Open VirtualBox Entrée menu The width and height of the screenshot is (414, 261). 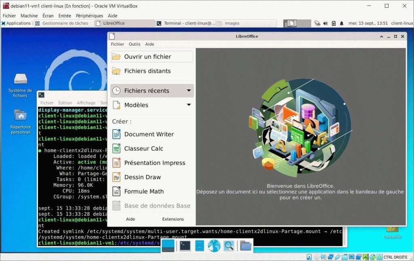[64, 16]
